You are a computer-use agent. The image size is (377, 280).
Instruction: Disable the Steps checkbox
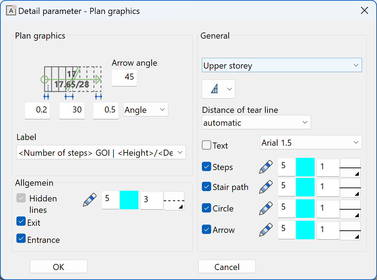[x=207, y=166]
